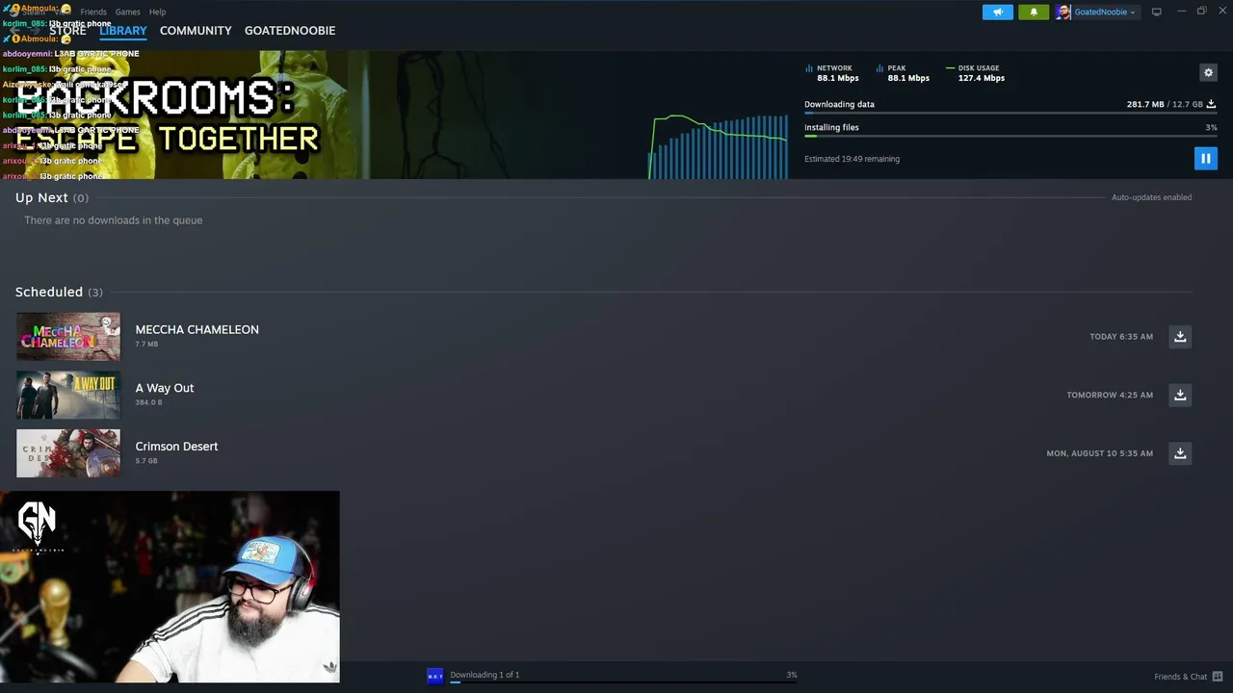Viewport: 1233px width, 693px height.
Task: Start A Way Out download now
Action: coord(1180,395)
